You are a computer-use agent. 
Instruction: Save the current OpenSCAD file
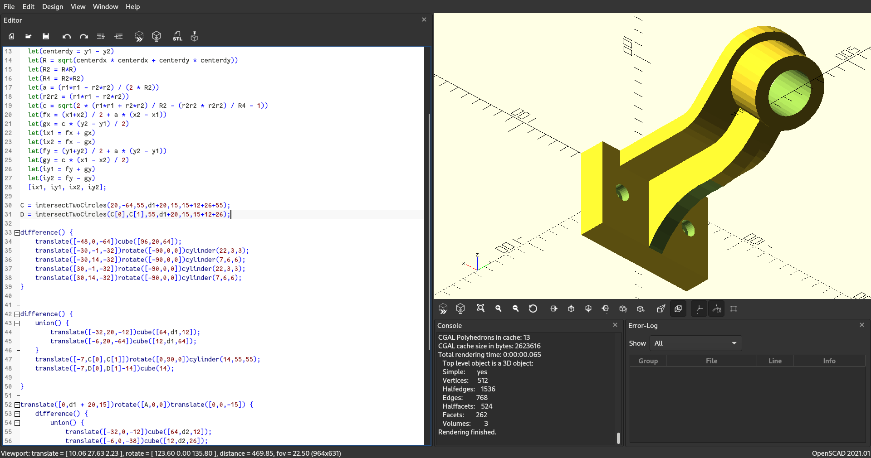pyautogui.click(x=45, y=36)
